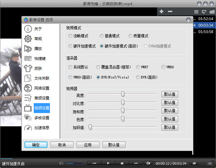216x168 pixels.
Task: Click the 确定 button to confirm settings
Action: point(36,145)
